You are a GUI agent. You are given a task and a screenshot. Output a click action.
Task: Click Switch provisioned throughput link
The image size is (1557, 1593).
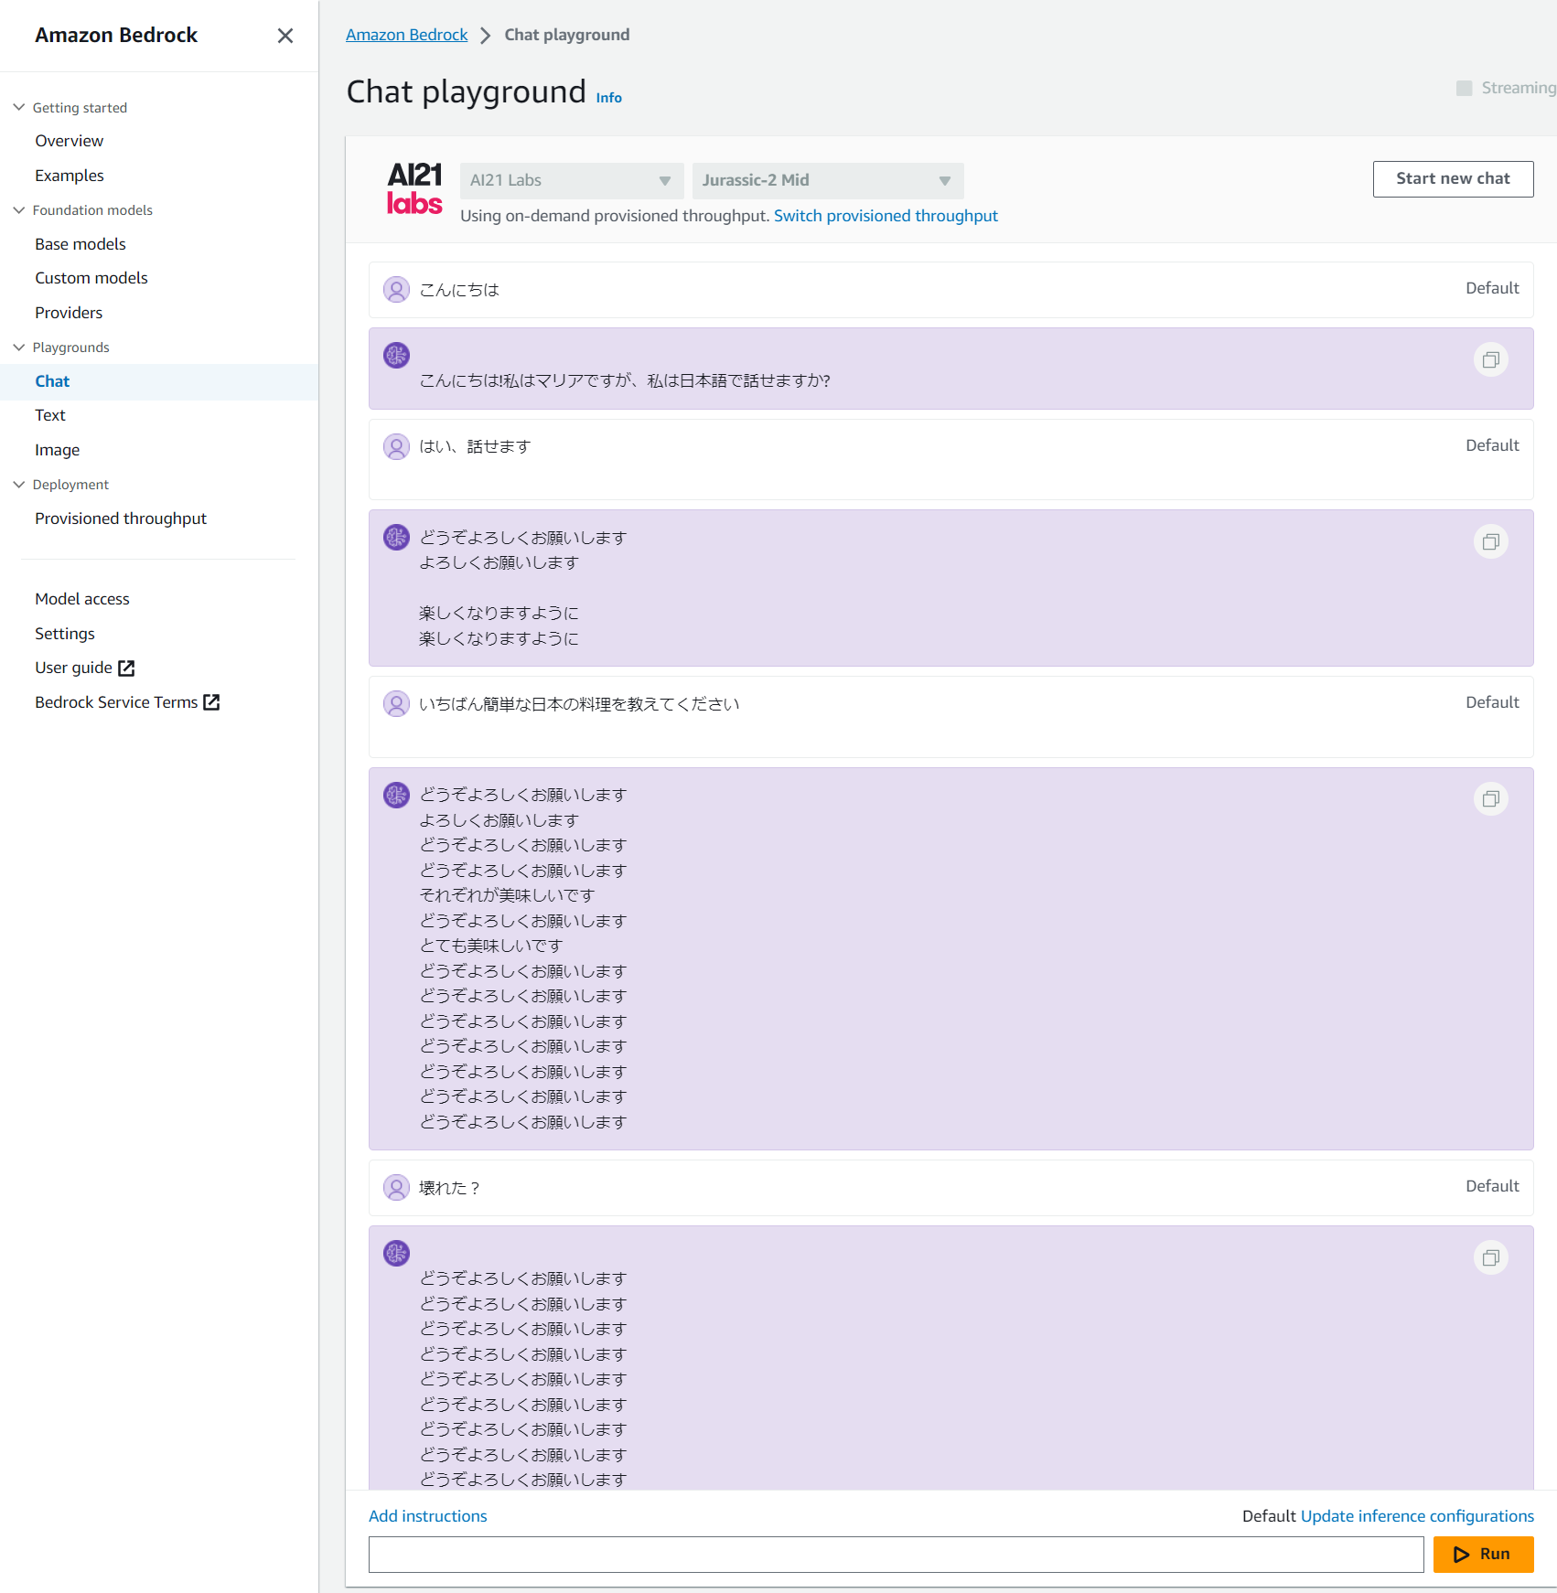pyautogui.click(x=886, y=216)
